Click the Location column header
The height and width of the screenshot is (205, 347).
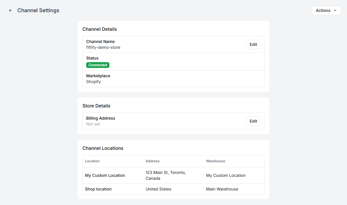92,161
